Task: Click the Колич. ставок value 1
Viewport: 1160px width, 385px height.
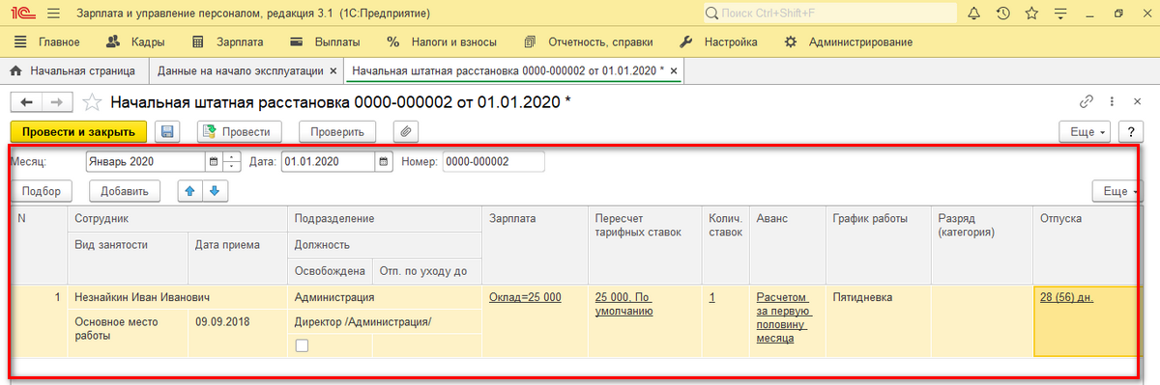Action: tap(712, 297)
